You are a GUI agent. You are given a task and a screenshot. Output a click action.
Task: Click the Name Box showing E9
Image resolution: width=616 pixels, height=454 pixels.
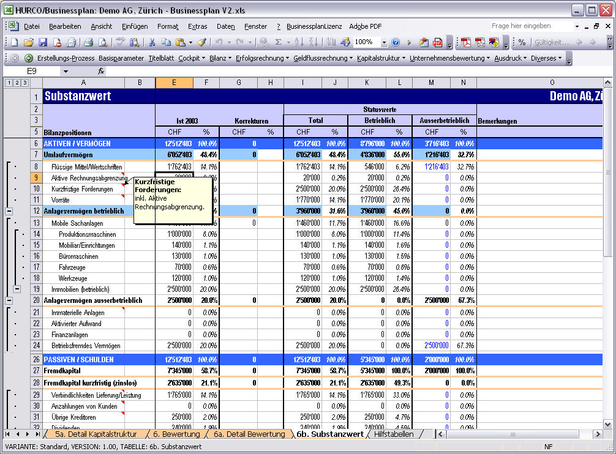[x=32, y=71]
